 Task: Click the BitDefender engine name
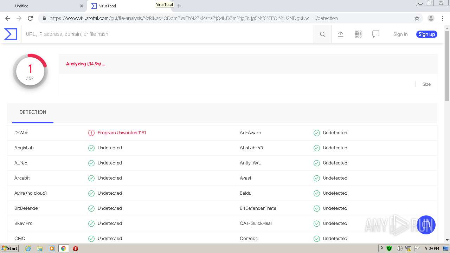(x=27, y=208)
